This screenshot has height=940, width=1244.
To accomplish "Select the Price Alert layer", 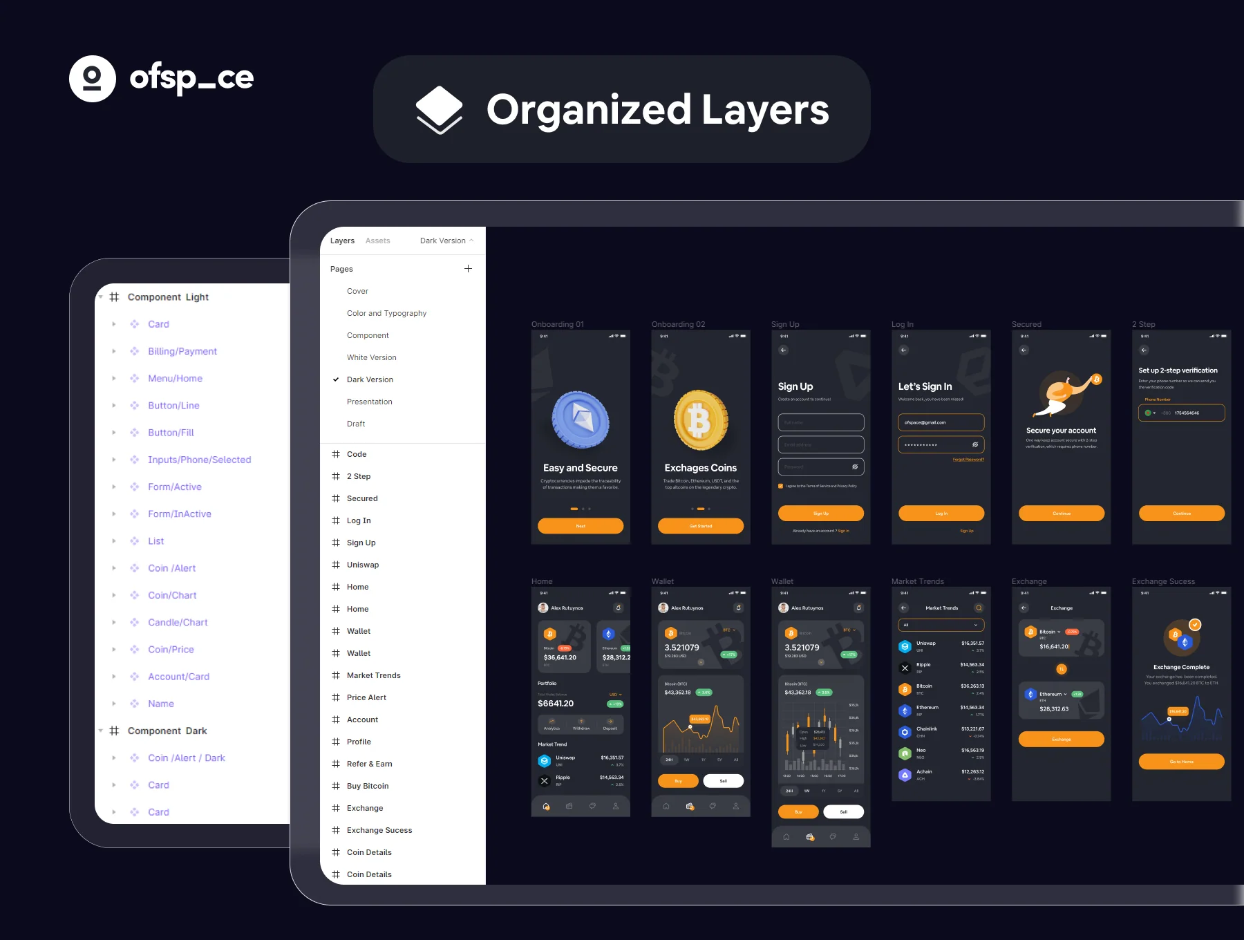I will [x=366, y=697].
